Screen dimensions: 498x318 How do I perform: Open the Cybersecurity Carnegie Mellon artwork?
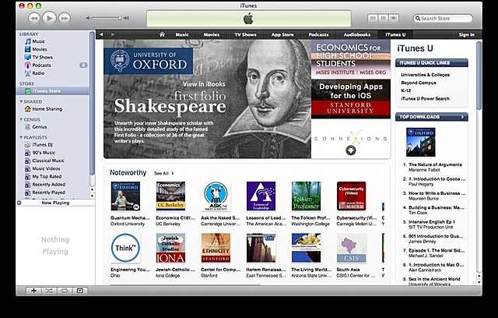click(351, 196)
